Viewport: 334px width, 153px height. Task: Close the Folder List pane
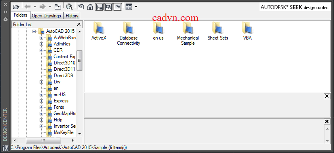(x=79, y=25)
